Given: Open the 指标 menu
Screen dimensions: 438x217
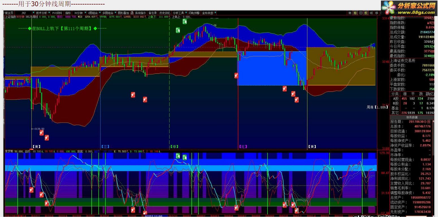Looking at the screenshot, I should click(68, 13).
